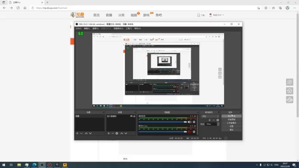Open source properties gear in Sources panel
The height and width of the screenshot is (168, 299).
[117, 133]
